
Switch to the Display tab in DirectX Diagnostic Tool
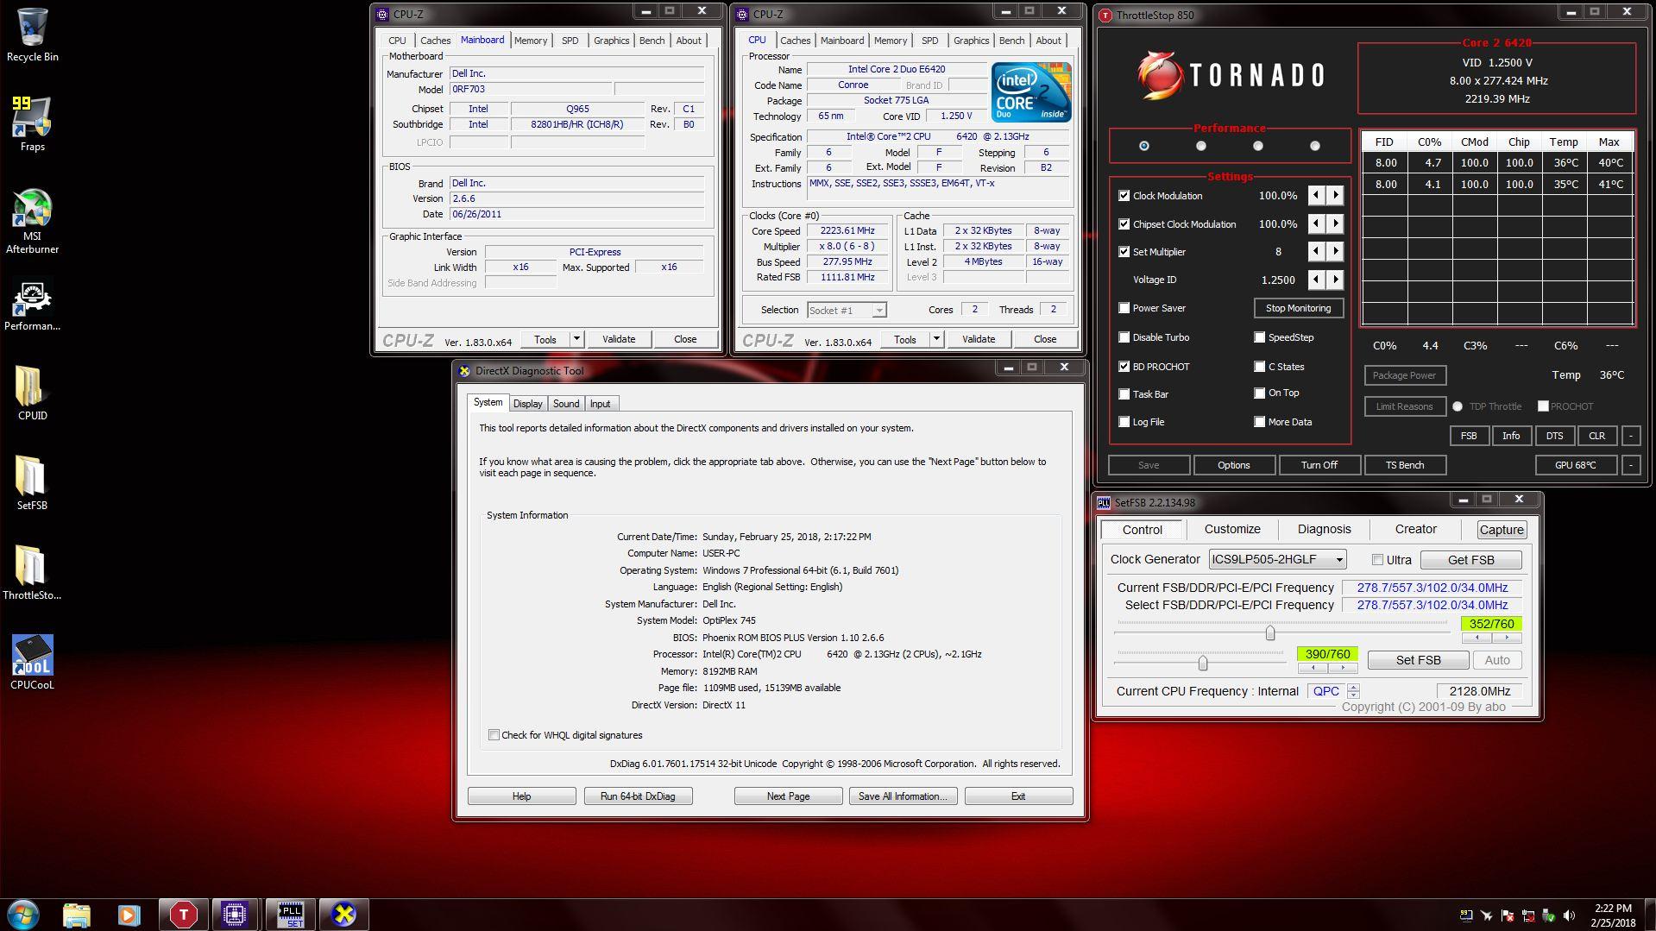(527, 404)
